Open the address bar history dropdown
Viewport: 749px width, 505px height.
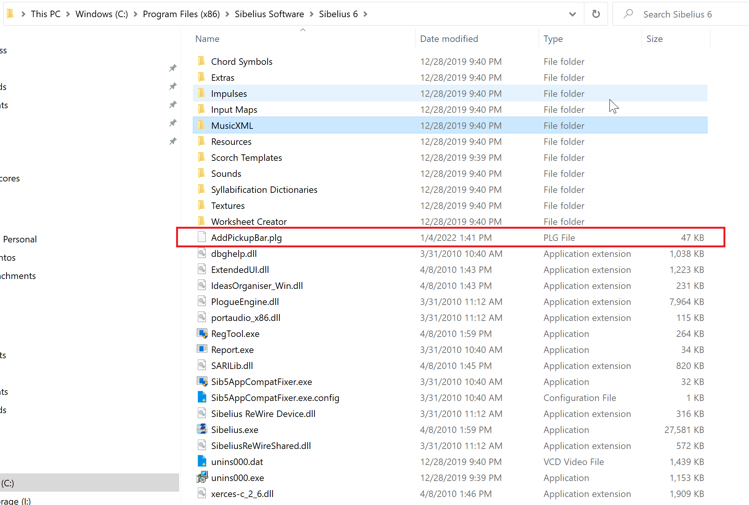(572, 14)
